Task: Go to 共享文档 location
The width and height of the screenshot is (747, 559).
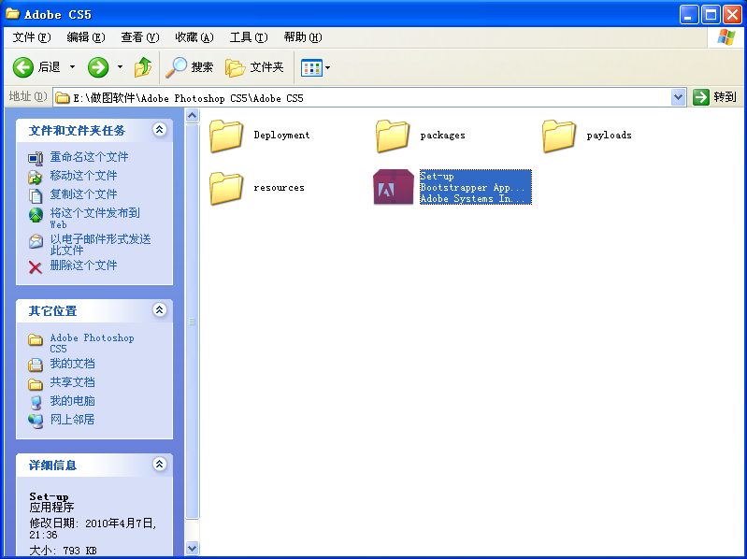Action: [72, 382]
